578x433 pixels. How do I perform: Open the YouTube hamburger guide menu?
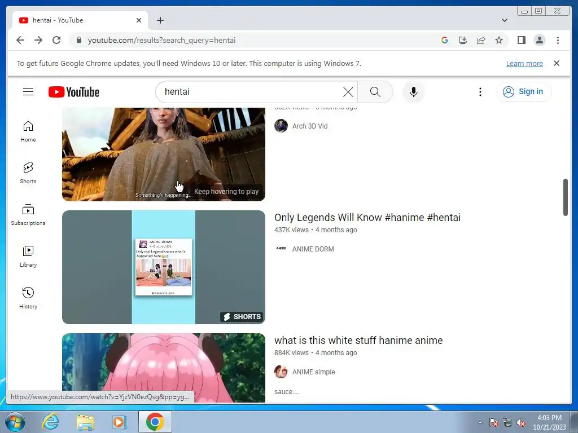(28, 92)
